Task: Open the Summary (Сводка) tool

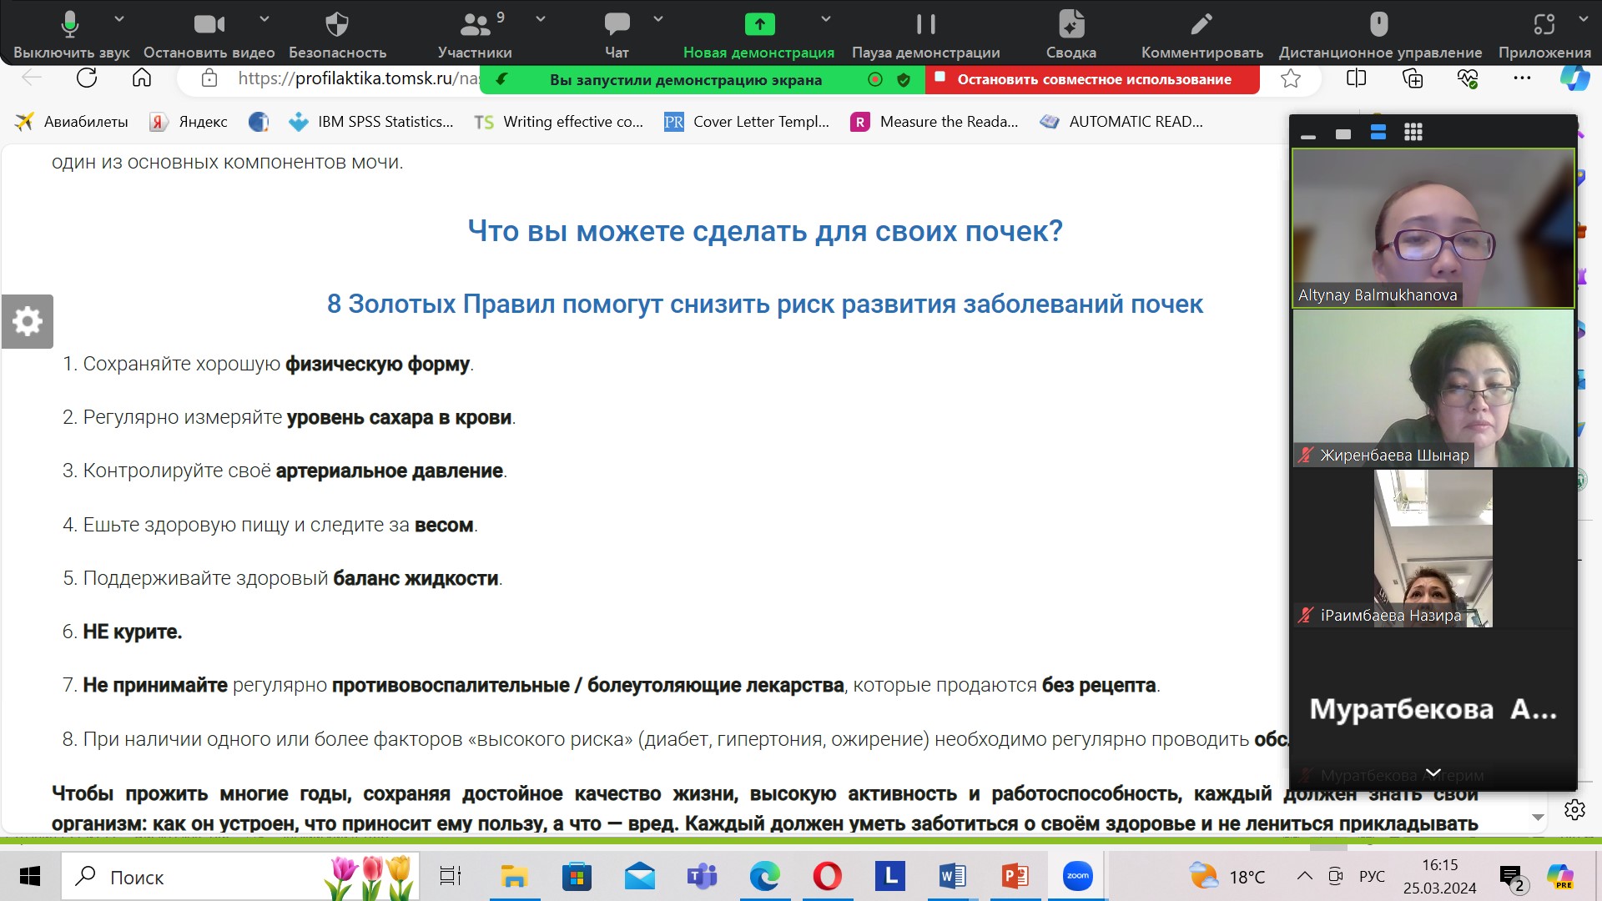Action: pos(1071,33)
